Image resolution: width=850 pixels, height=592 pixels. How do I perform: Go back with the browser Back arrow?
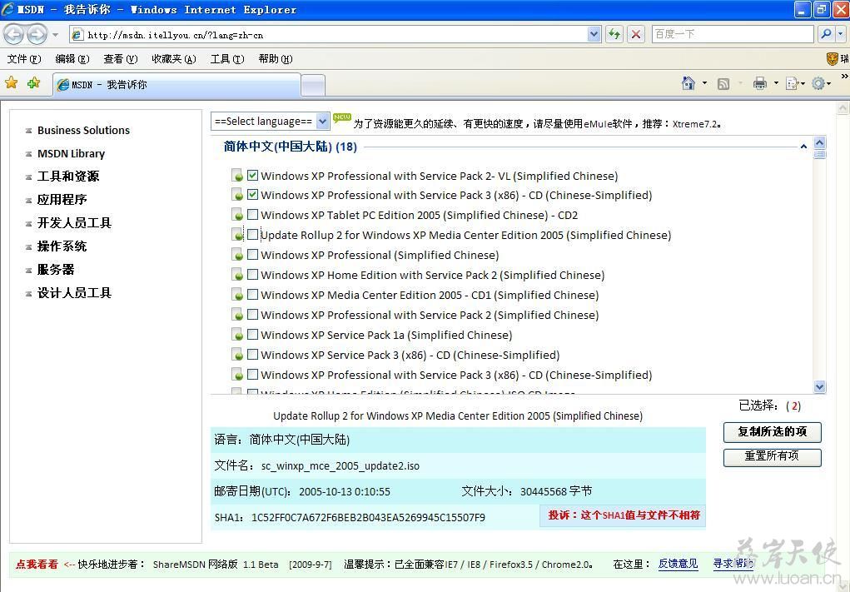(14, 35)
